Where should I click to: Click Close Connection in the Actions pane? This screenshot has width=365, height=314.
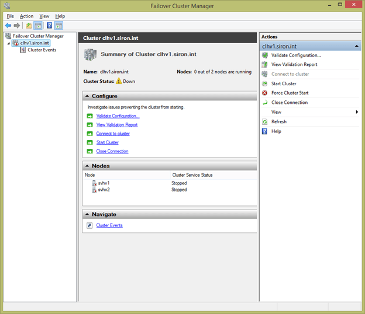click(x=289, y=102)
